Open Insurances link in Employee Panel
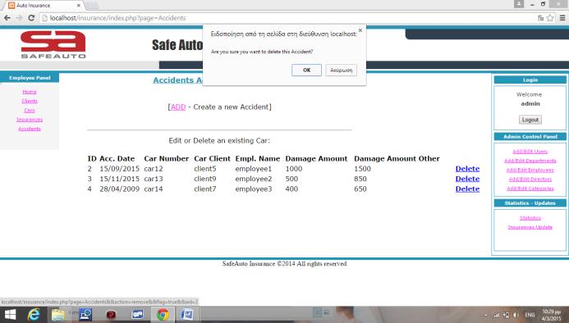Viewport: 569px width, 323px height. 30,119
